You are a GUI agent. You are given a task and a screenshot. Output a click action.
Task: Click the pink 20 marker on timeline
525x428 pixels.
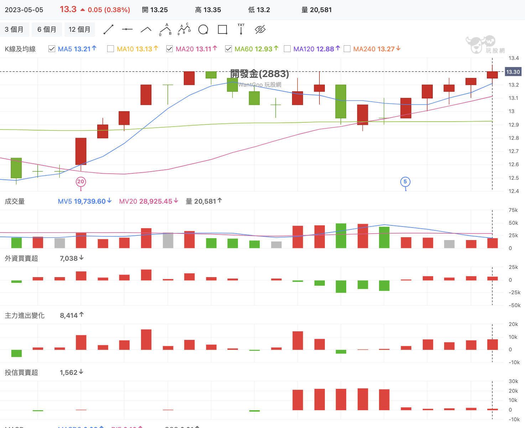(81, 182)
